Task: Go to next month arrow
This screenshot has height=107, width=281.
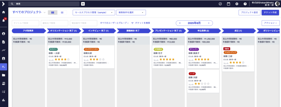Action: pyautogui.click(x=209, y=23)
